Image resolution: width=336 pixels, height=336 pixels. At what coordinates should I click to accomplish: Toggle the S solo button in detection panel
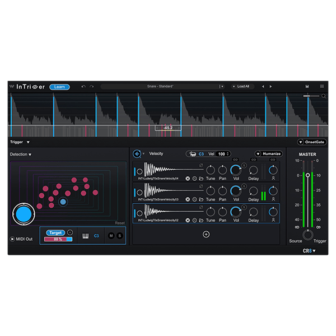[120, 236]
